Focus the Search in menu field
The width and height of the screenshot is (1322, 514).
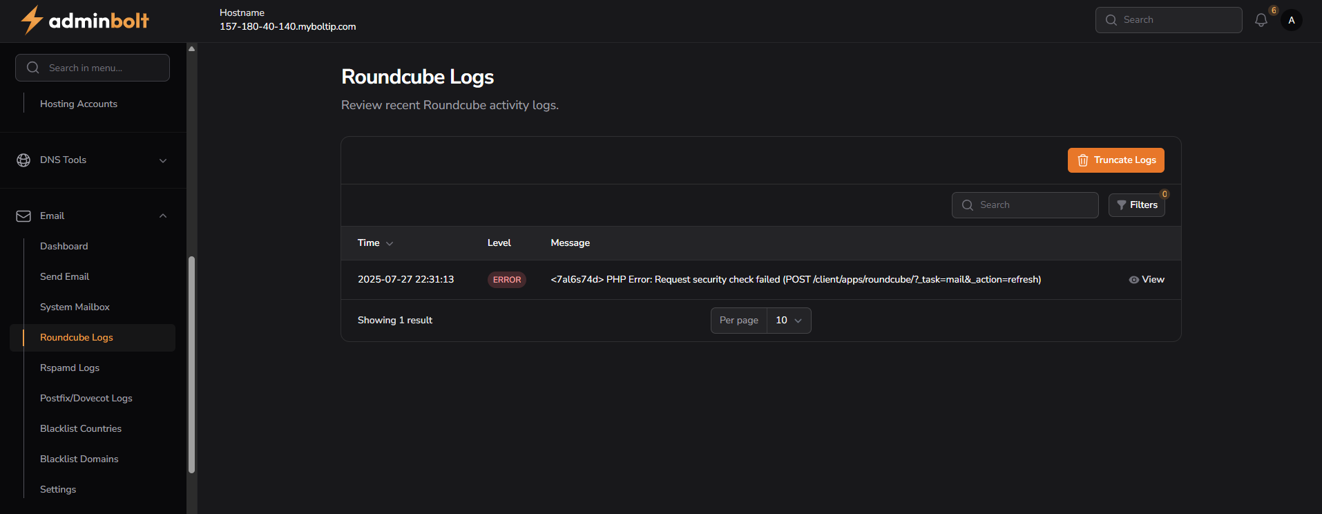point(93,68)
